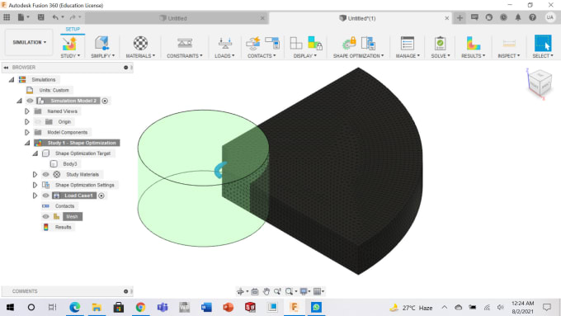This screenshot has height=316, width=561.
Task: Click the Study icon in toolbar
Action: click(x=70, y=43)
